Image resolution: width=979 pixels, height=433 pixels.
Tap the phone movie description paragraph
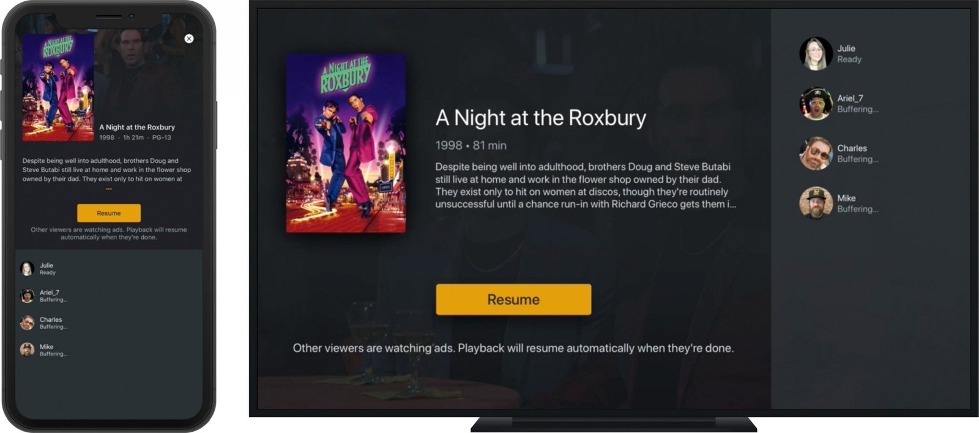click(x=106, y=170)
